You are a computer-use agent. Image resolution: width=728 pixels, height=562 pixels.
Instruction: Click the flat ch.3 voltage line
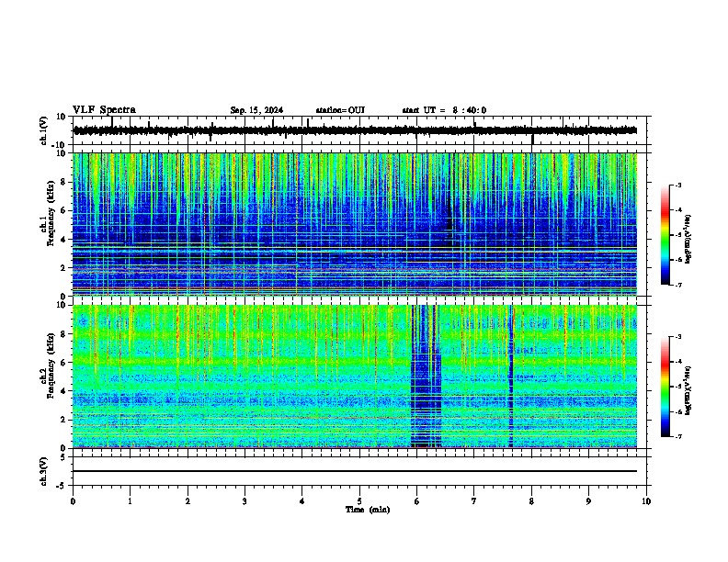click(x=355, y=471)
